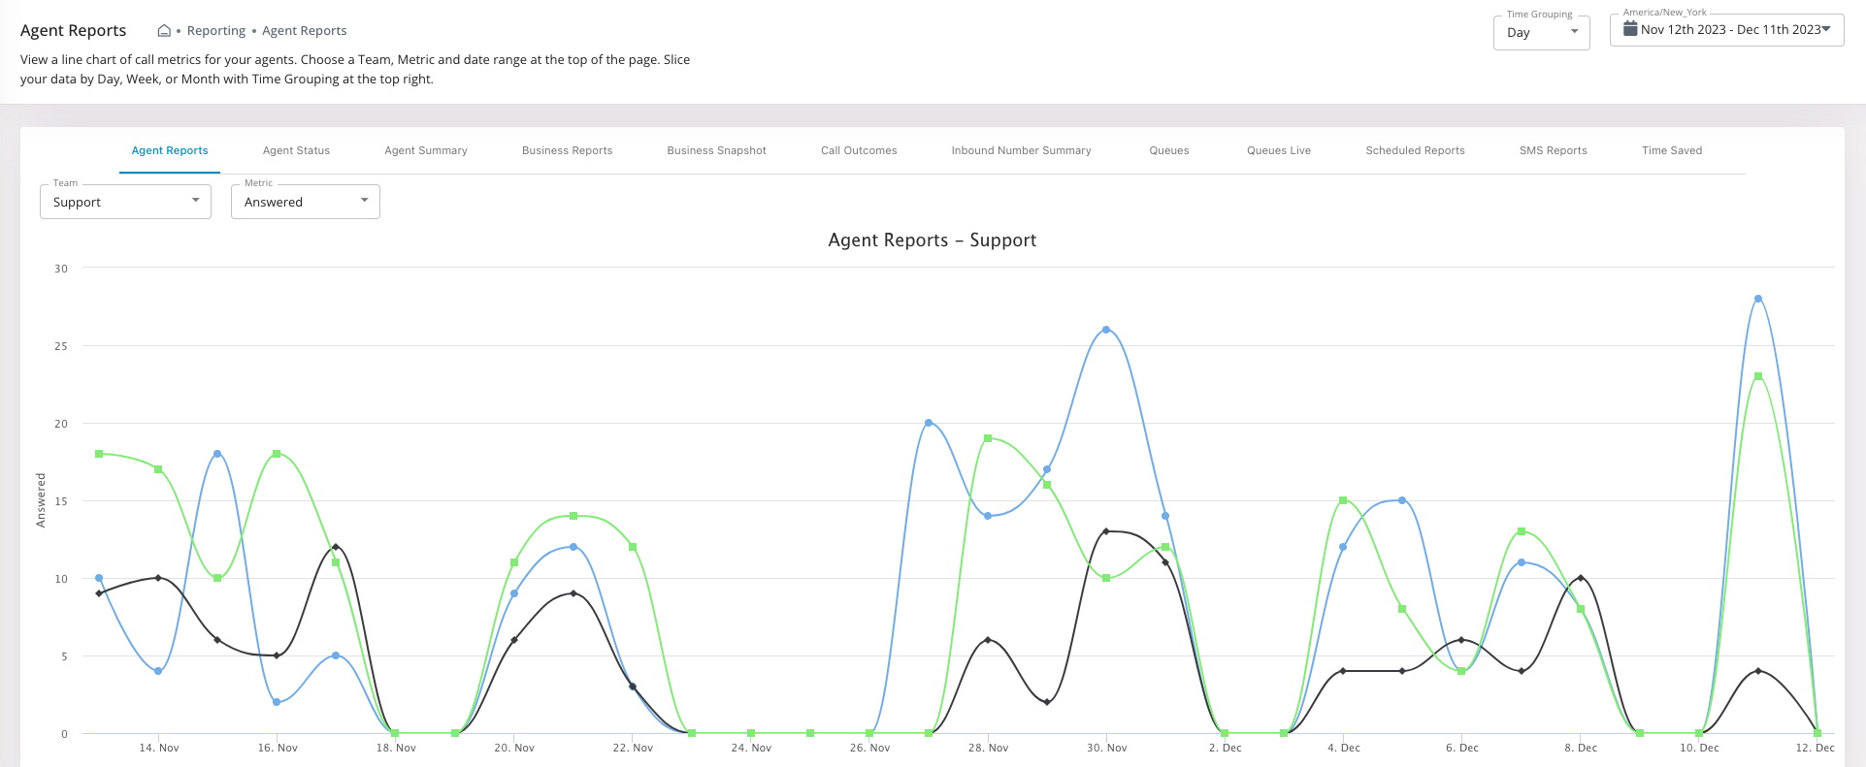
Task: Switch to the Call Outcomes tab
Action: pos(859,150)
